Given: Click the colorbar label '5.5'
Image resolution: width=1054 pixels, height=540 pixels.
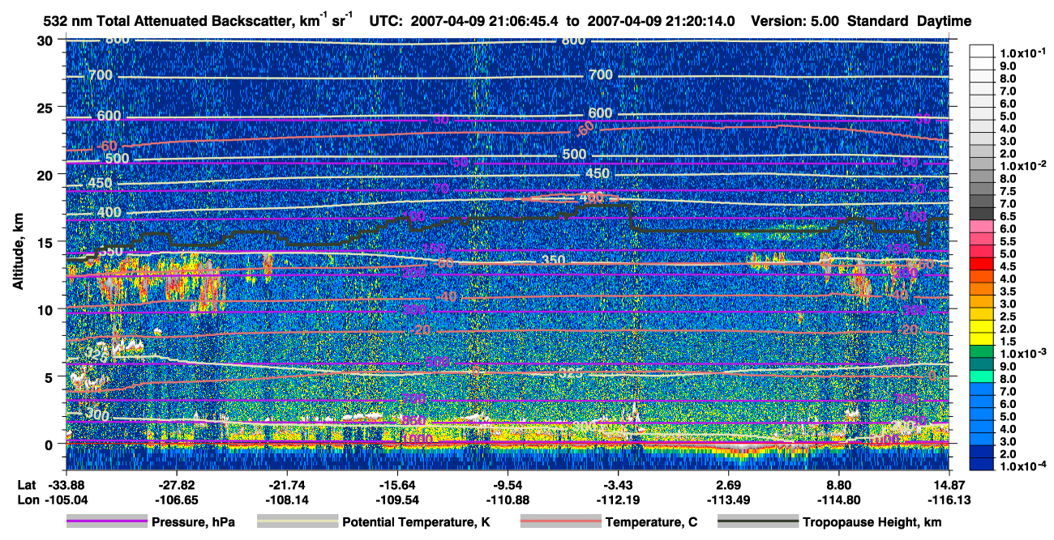Looking at the screenshot, I should click(1008, 241).
